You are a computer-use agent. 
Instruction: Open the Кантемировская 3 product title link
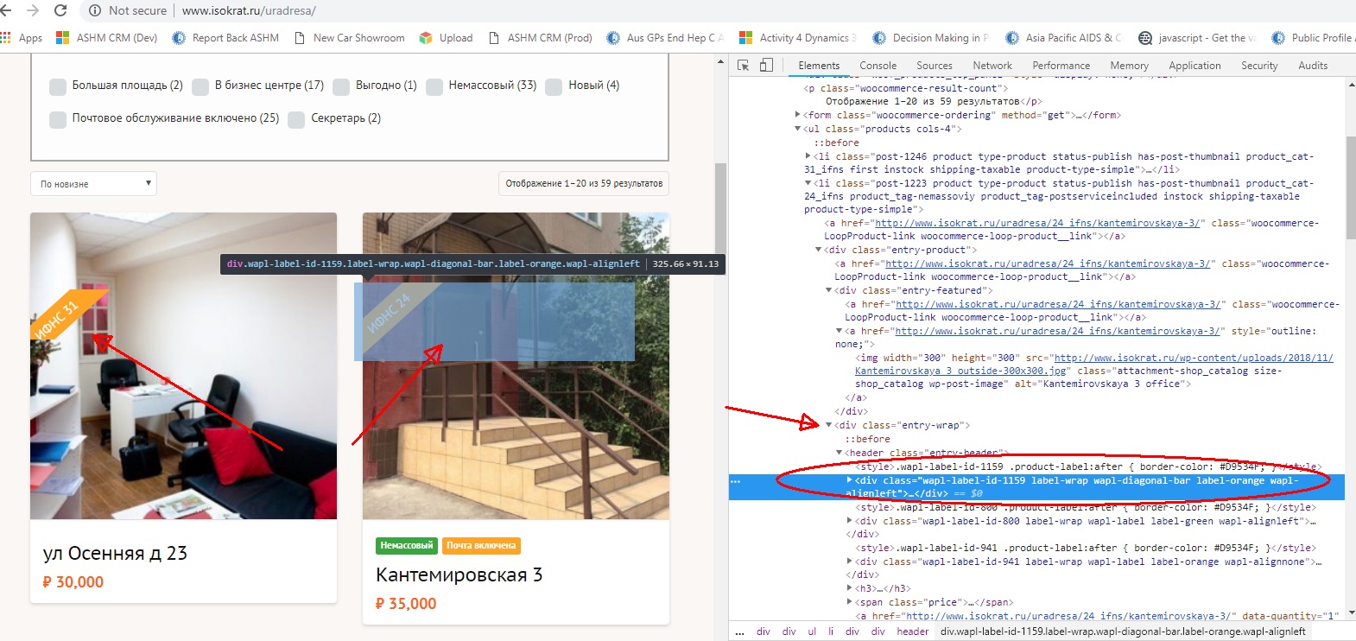[x=459, y=575]
